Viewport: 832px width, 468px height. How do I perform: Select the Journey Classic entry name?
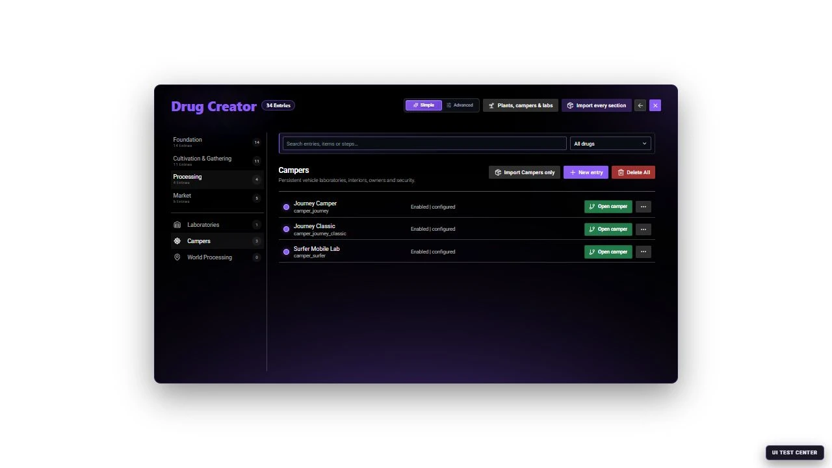(315, 226)
